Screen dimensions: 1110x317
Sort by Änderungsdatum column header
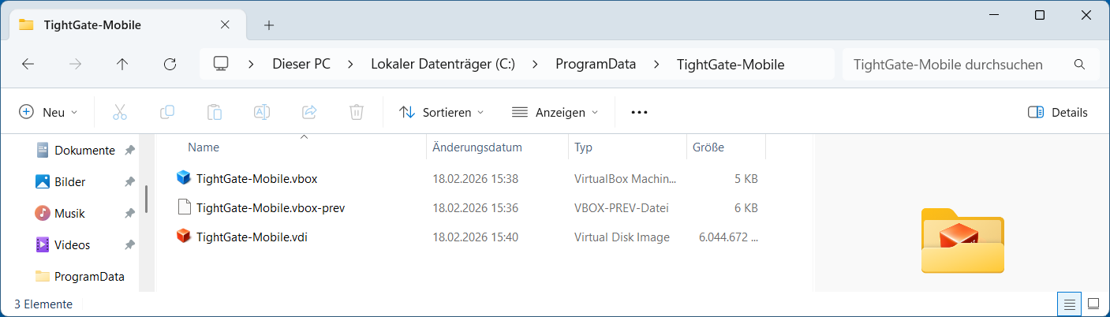point(477,147)
